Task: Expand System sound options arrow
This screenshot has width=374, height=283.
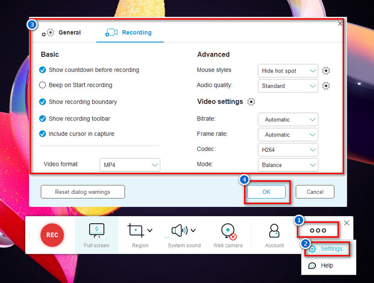Action: click(193, 230)
